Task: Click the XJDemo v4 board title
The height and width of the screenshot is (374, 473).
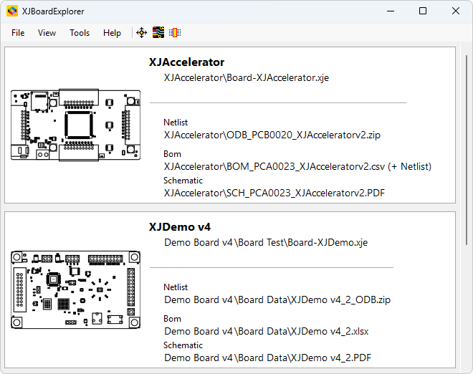Action: coord(180,227)
